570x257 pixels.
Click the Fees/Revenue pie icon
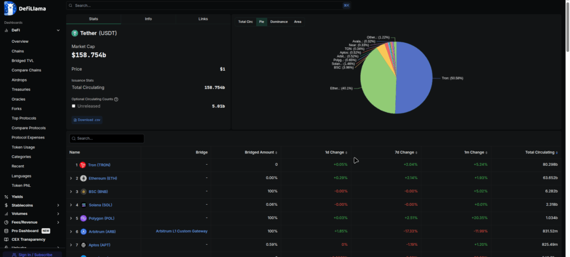(x=6, y=222)
